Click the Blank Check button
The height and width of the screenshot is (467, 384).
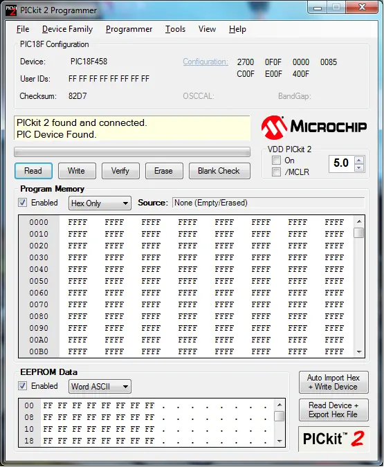[x=219, y=171]
